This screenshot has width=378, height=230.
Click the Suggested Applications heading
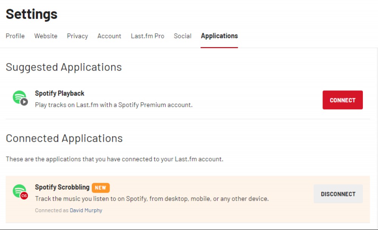64,67
